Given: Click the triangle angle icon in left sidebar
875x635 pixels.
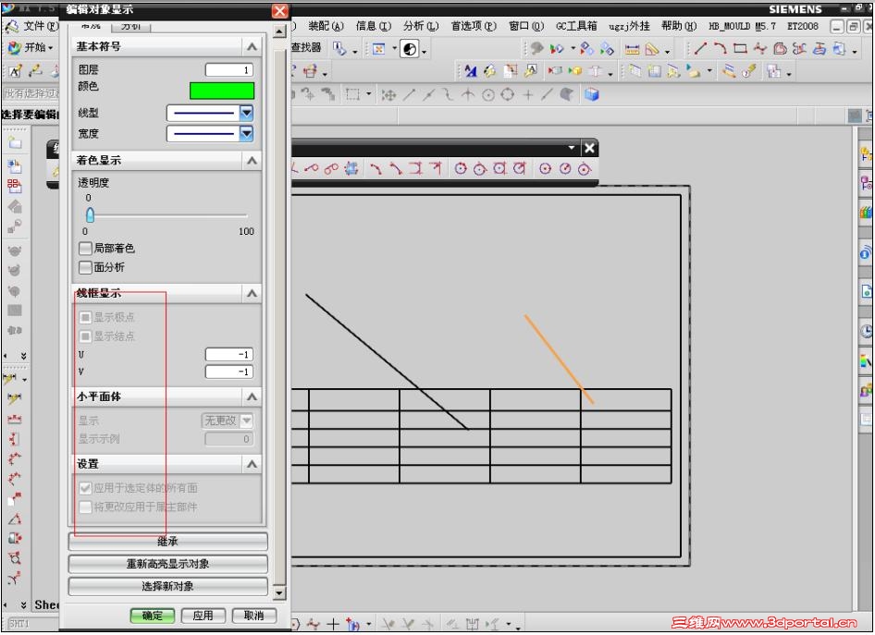Looking at the screenshot, I should click(x=15, y=519).
